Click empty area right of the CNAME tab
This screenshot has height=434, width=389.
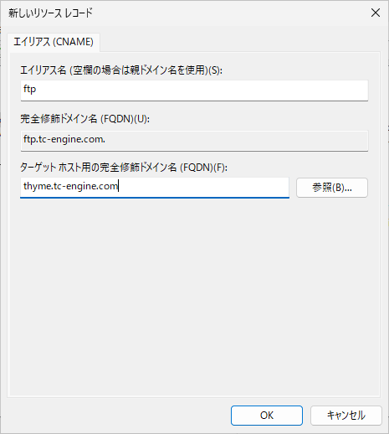coord(240,42)
